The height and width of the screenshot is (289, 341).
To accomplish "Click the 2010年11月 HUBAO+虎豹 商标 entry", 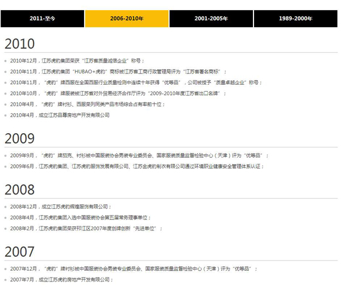I will 118,71.
